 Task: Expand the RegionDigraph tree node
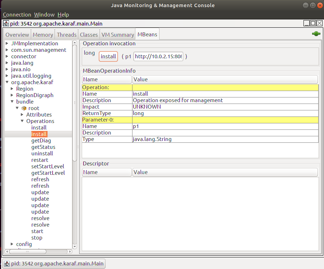click(x=12, y=95)
